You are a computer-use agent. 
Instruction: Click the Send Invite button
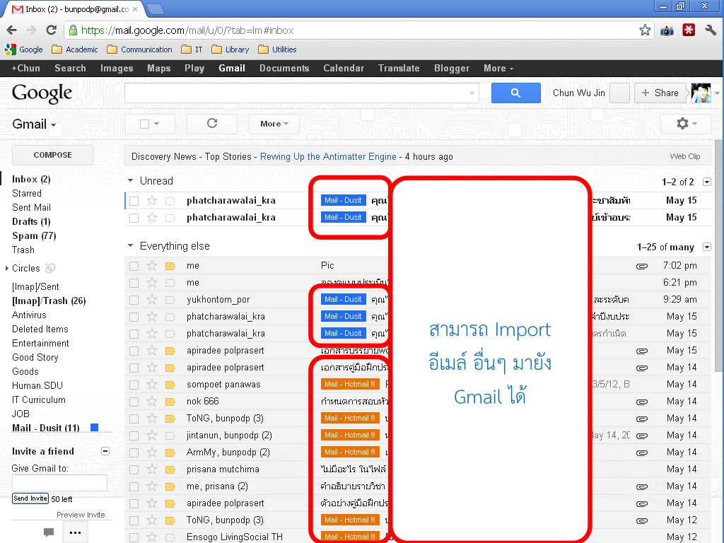(x=30, y=498)
